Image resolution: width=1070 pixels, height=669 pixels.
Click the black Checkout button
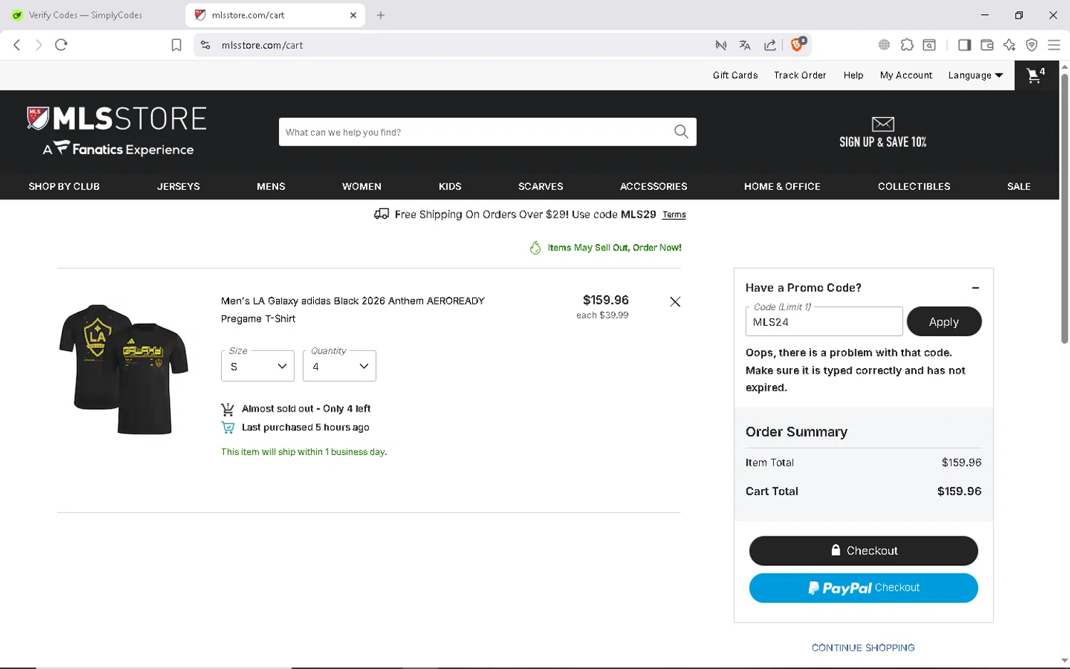pyautogui.click(x=863, y=551)
